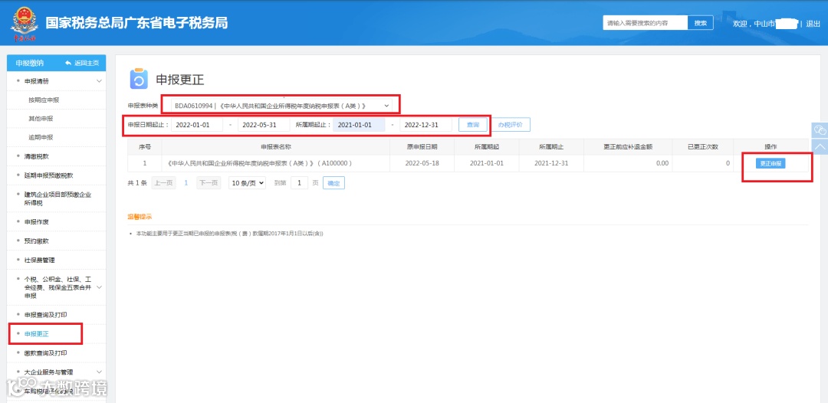828x403 pixels.
Task: Click the 2022-05-18 original date cell
Action: point(422,163)
